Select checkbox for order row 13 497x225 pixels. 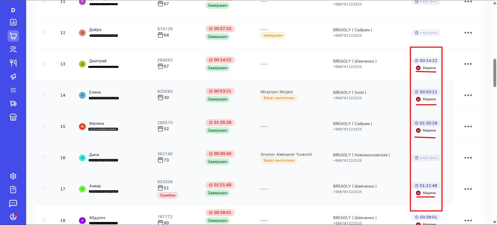coord(45,64)
